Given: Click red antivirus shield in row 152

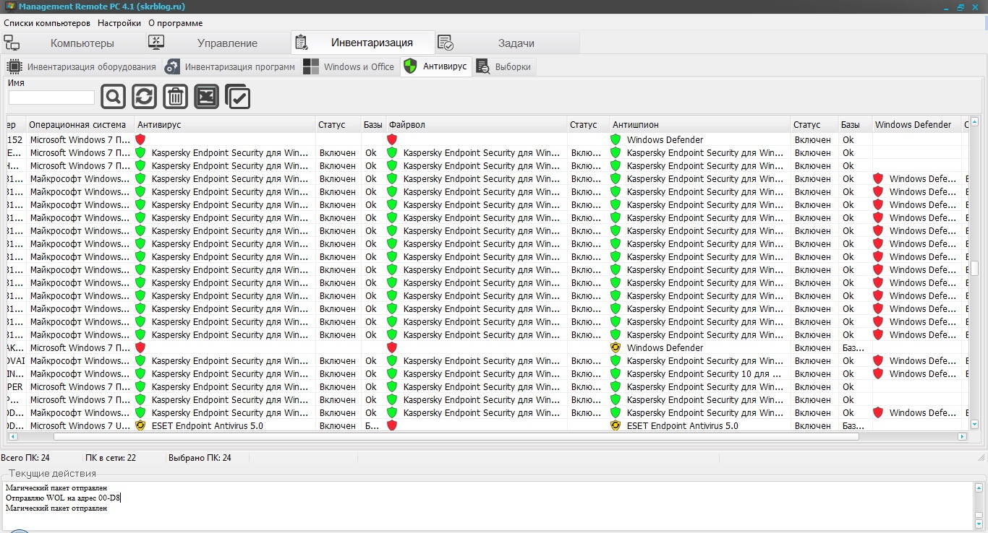Looking at the screenshot, I should [x=140, y=139].
